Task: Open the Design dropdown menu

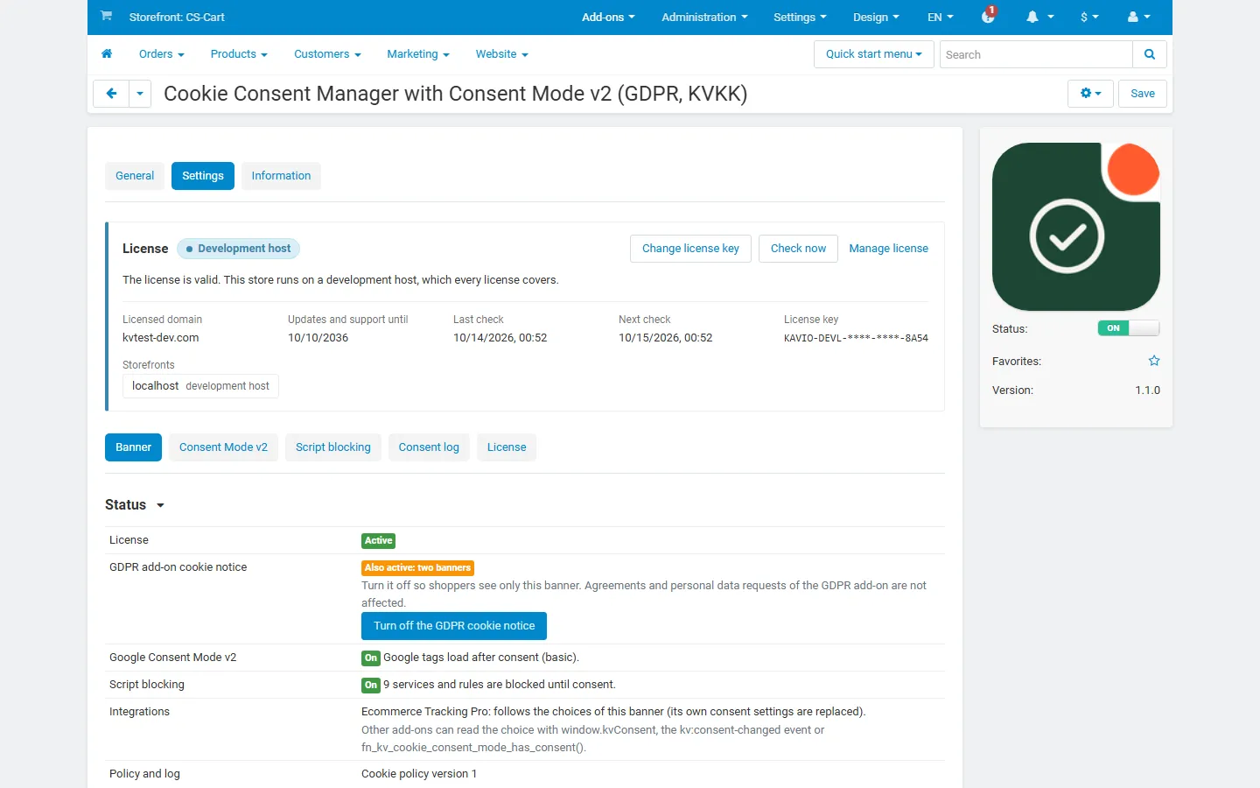Action: pos(876,17)
